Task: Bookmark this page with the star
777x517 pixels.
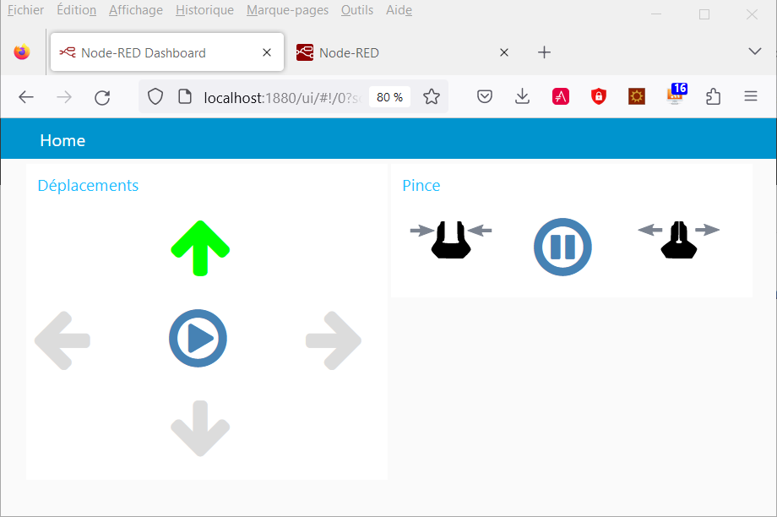Action: click(432, 96)
